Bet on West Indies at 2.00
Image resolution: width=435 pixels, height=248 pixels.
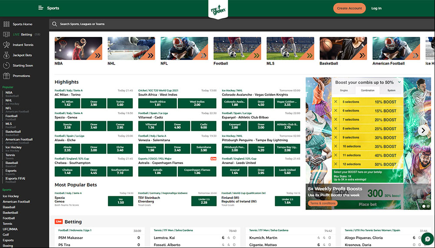[197, 103]
